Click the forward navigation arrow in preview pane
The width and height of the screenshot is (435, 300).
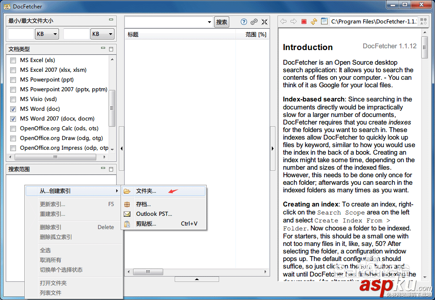(293, 21)
